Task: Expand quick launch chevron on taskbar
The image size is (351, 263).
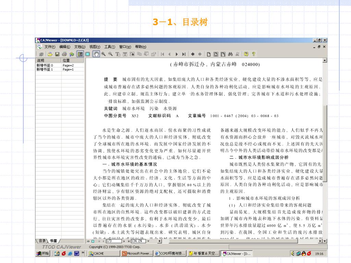Action: [83, 253]
